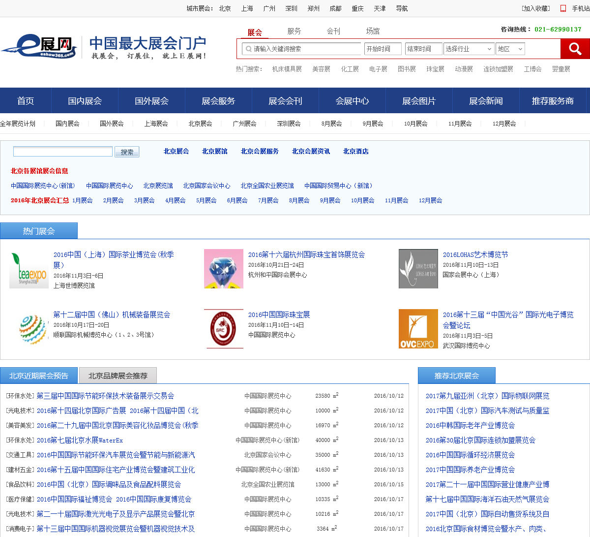
Task: Click 加入收藏 at top right
Action: [x=536, y=8]
